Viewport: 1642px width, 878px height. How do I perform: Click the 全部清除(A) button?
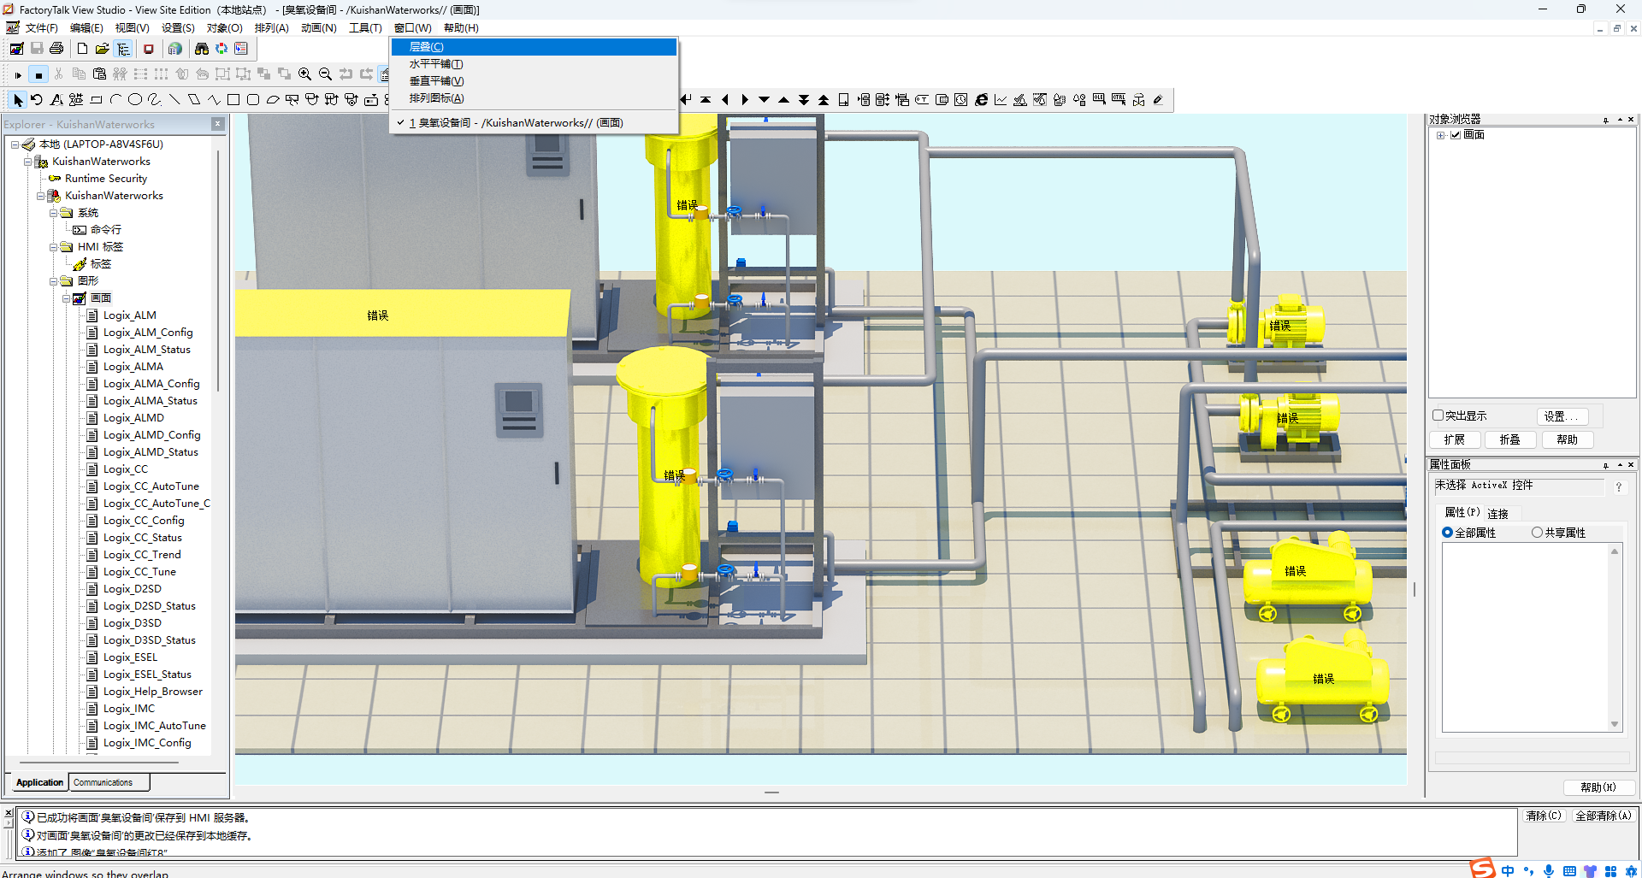click(x=1604, y=816)
